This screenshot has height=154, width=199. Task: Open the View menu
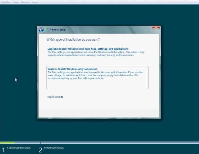[x=16, y=2]
